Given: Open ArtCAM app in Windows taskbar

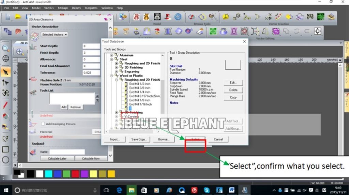Looking at the screenshot, I should 244,190.
